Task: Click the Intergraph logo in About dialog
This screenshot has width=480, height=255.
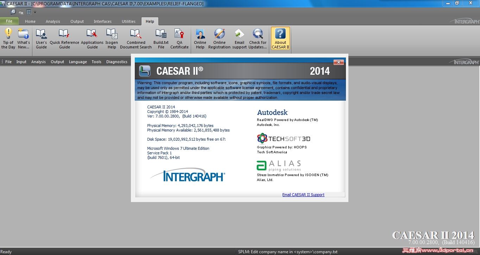Action: (188, 175)
